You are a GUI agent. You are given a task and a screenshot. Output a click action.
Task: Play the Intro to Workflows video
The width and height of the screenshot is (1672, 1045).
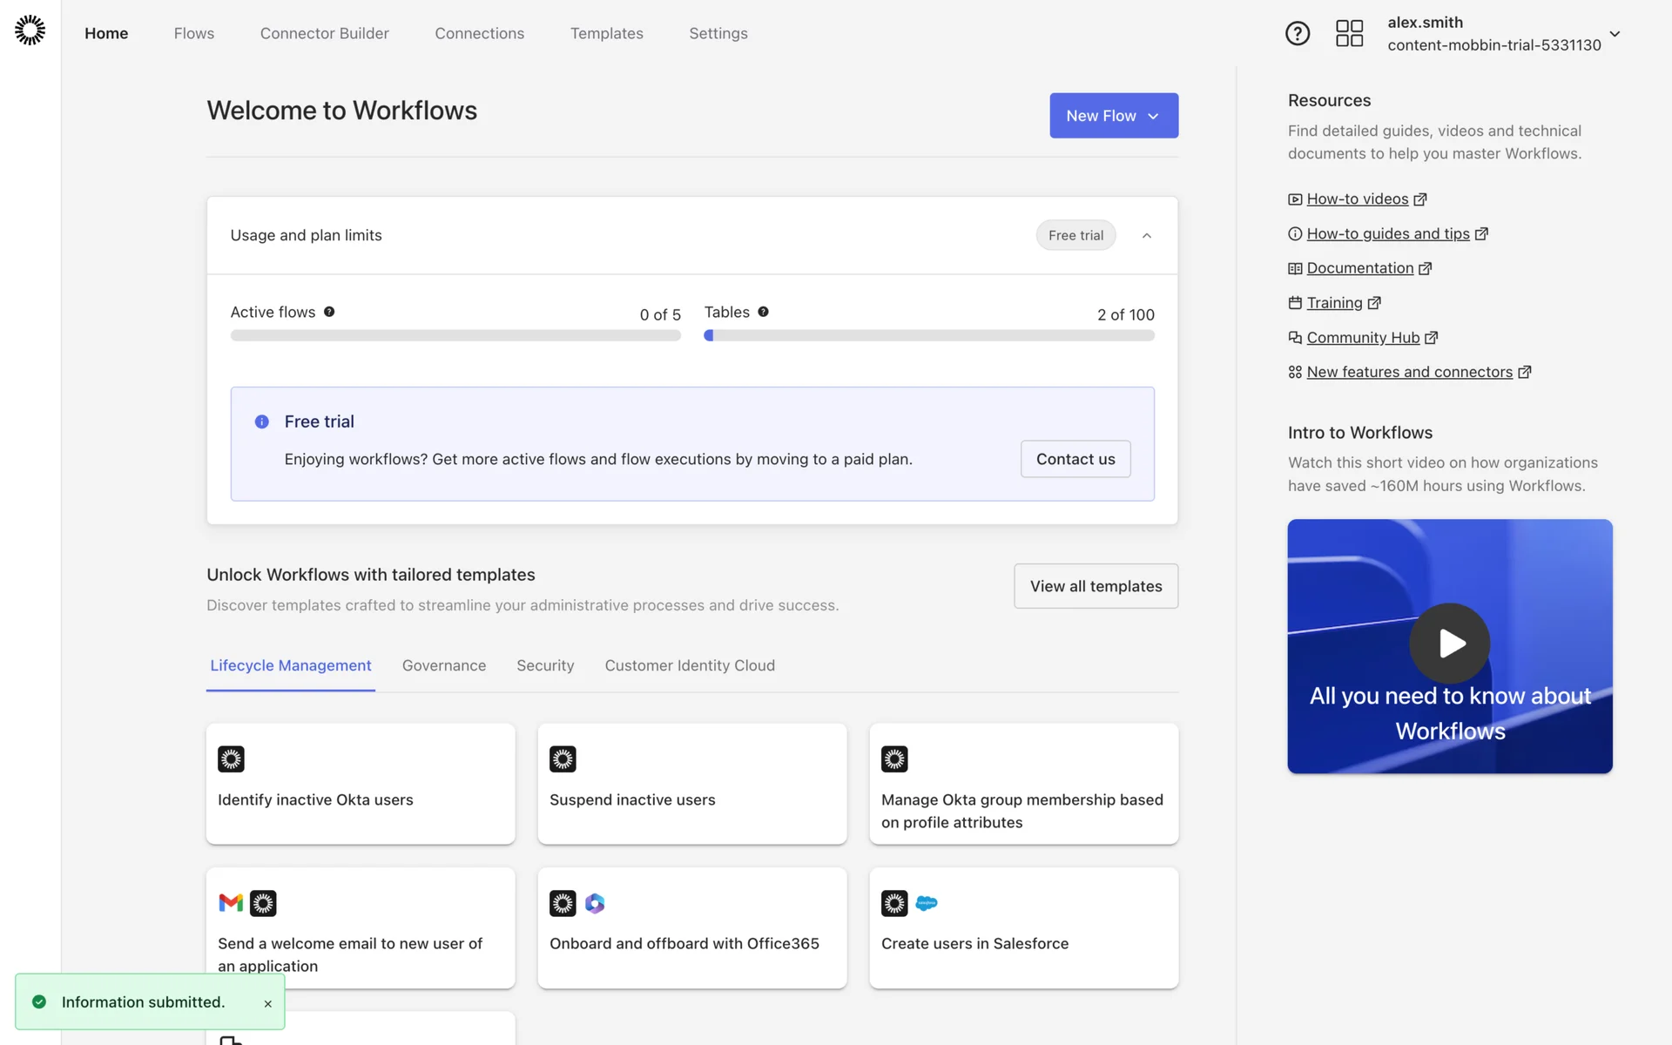[1449, 644]
